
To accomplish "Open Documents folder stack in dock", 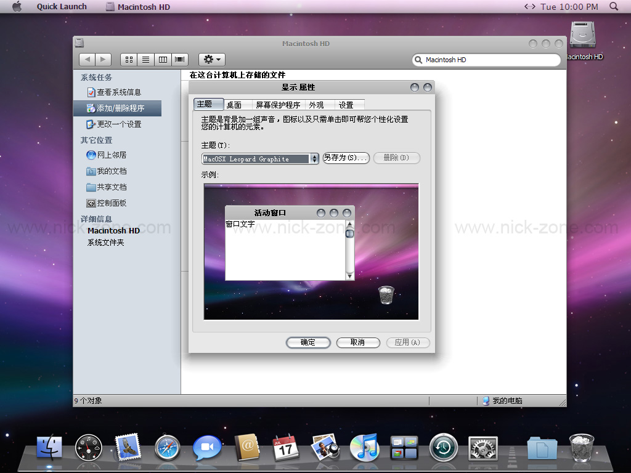I will (542, 448).
